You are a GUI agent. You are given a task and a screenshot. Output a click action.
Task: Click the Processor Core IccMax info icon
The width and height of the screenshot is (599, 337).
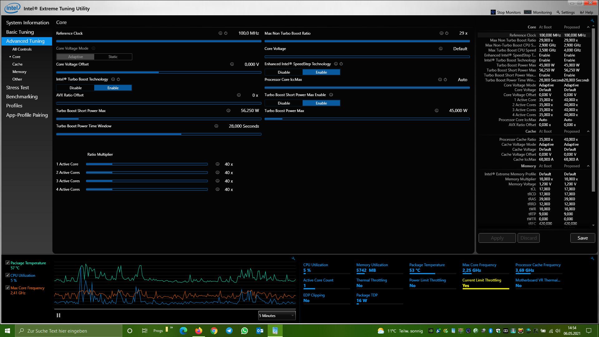pyautogui.click(x=440, y=80)
